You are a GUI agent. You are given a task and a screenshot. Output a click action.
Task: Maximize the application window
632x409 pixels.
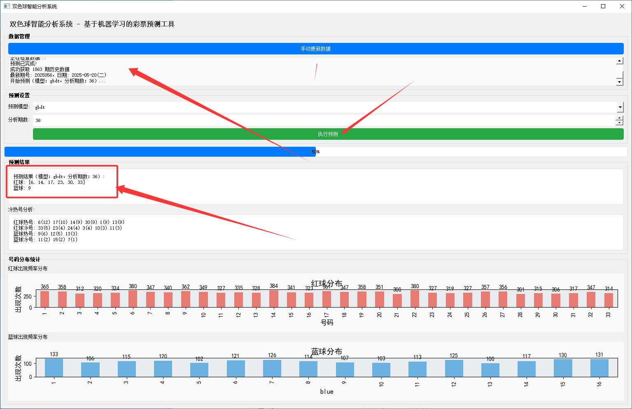tap(603, 6)
